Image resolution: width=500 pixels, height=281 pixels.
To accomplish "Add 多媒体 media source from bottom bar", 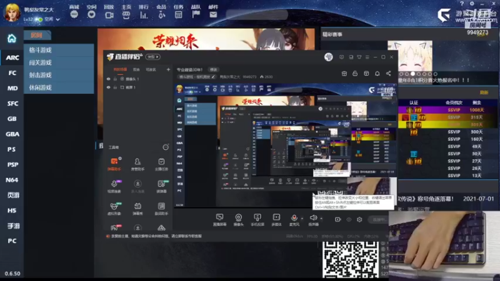I will click(x=276, y=220).
